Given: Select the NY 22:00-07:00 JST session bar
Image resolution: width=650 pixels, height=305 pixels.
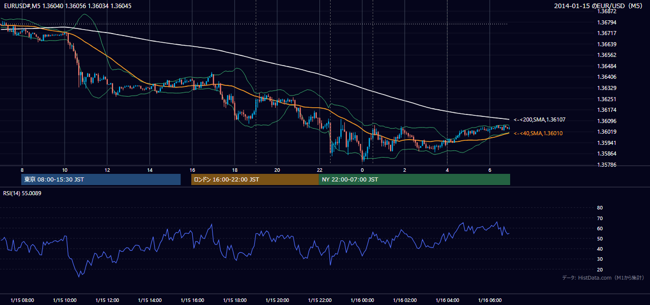Looking at the screenshot, I should pyautogui.click(x=415, y=179).
